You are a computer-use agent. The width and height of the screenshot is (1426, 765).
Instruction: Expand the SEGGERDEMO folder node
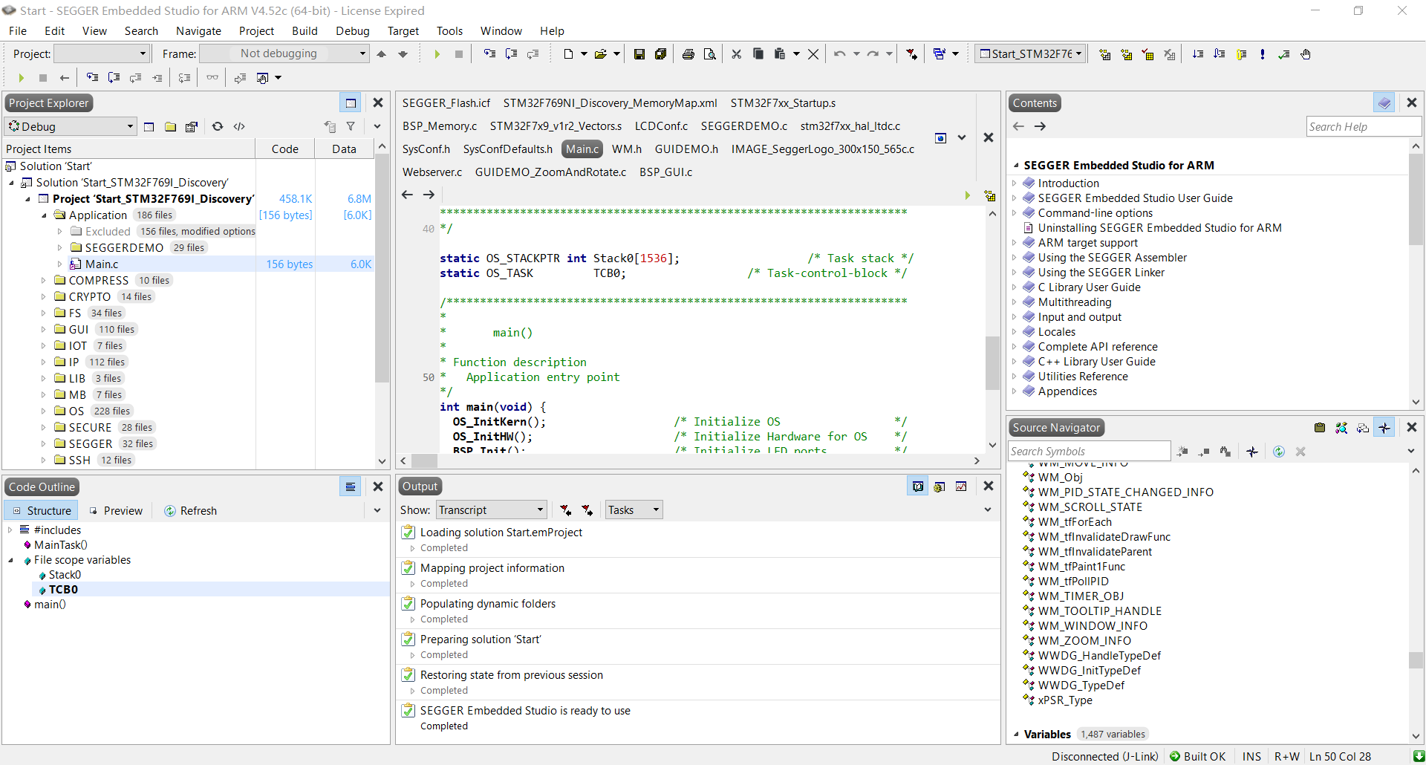60,248
